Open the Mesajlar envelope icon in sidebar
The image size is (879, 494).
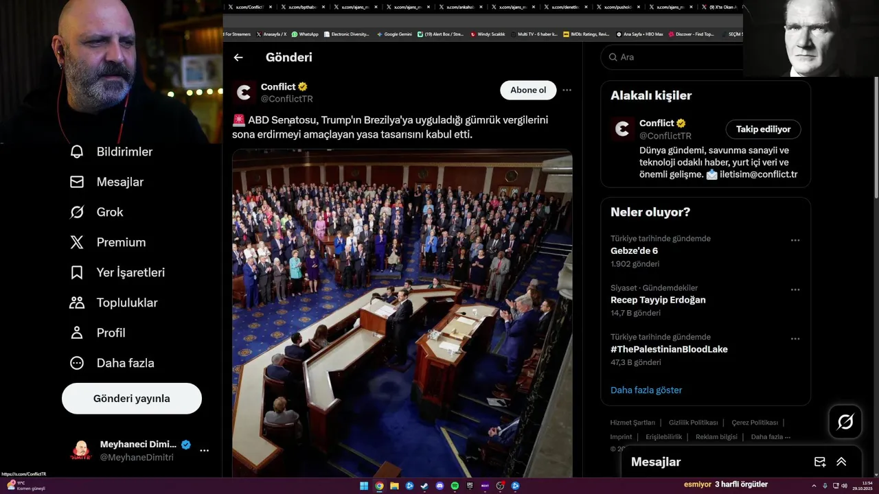click(x=77, y=182)
